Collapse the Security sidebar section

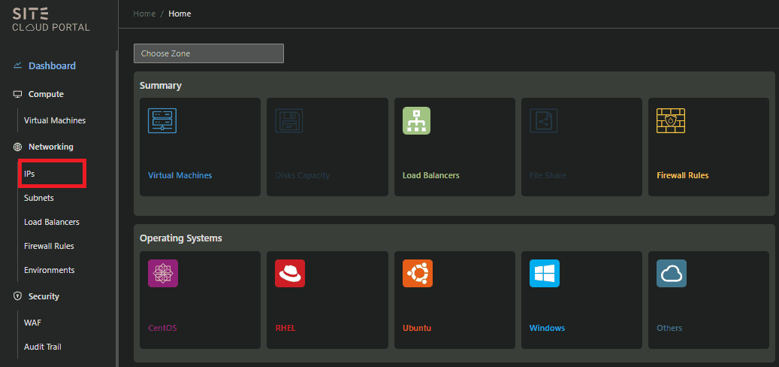coord(43,296)
